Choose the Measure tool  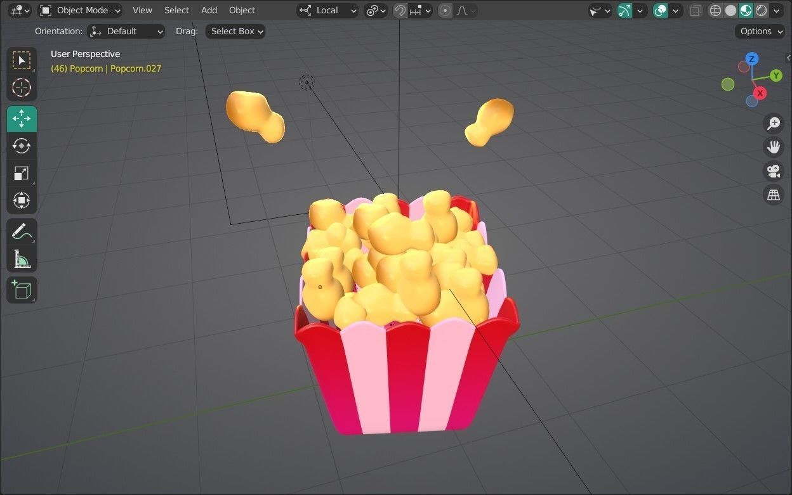(x=22, y=259)
